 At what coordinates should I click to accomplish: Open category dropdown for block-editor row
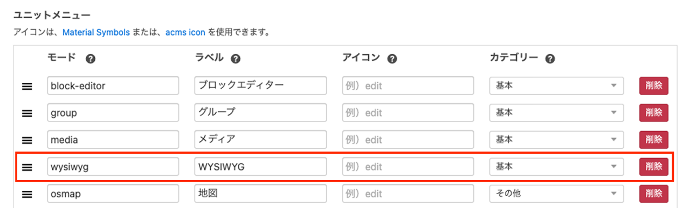pos(557,86)
